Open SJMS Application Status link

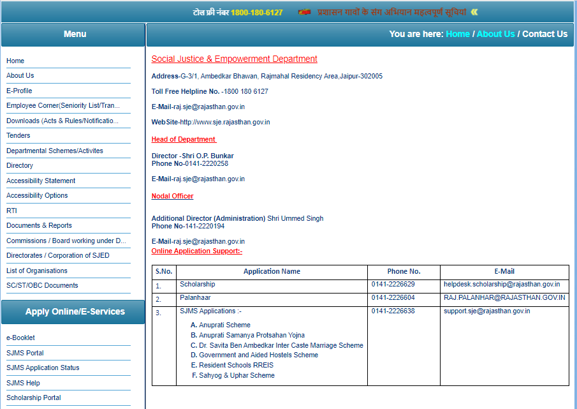pos(43,368)
